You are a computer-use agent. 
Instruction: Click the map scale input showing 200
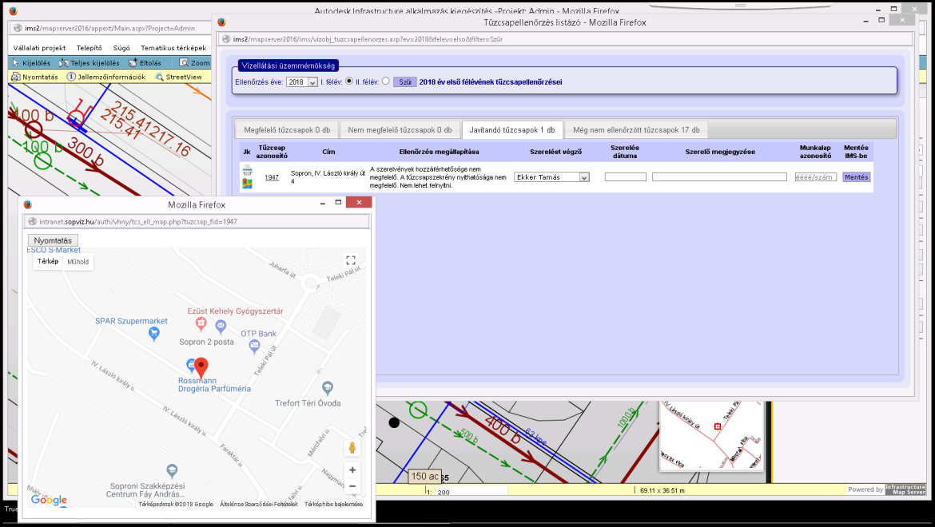471,491
